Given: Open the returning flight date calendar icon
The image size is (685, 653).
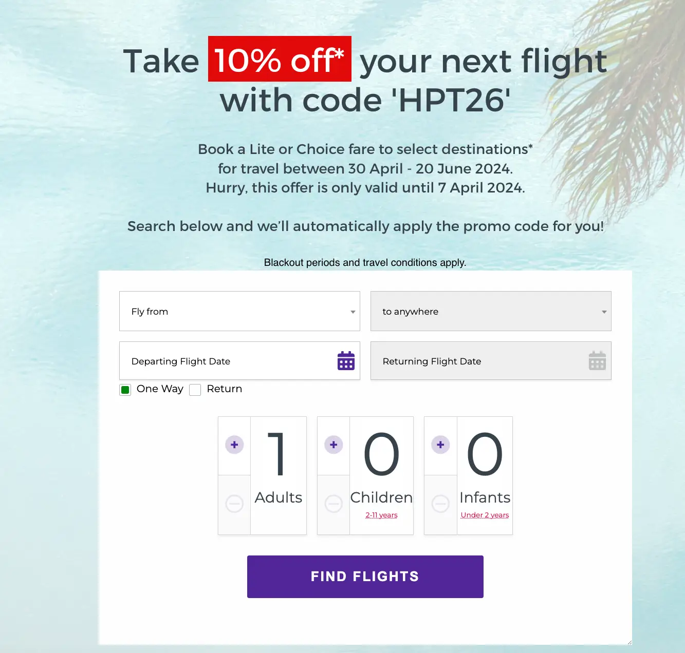Looking at the screenshot, I should tap(597, 360).
